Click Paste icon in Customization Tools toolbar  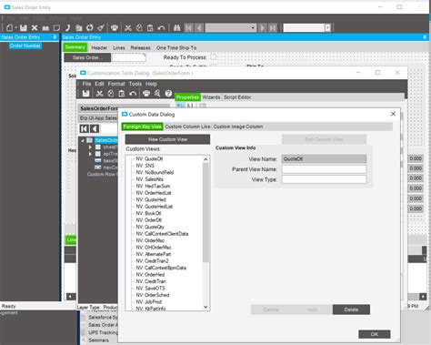(x=122, y=94)
